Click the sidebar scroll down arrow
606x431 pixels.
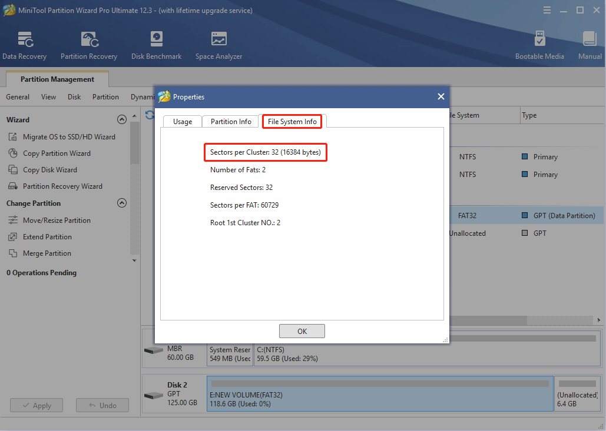click(135, 260)
